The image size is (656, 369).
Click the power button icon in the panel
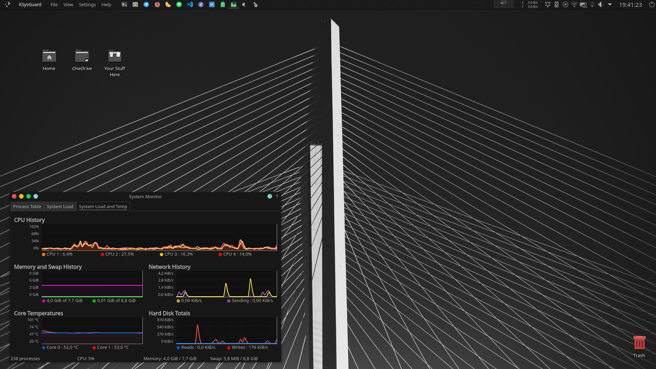[x=652, y=4]
